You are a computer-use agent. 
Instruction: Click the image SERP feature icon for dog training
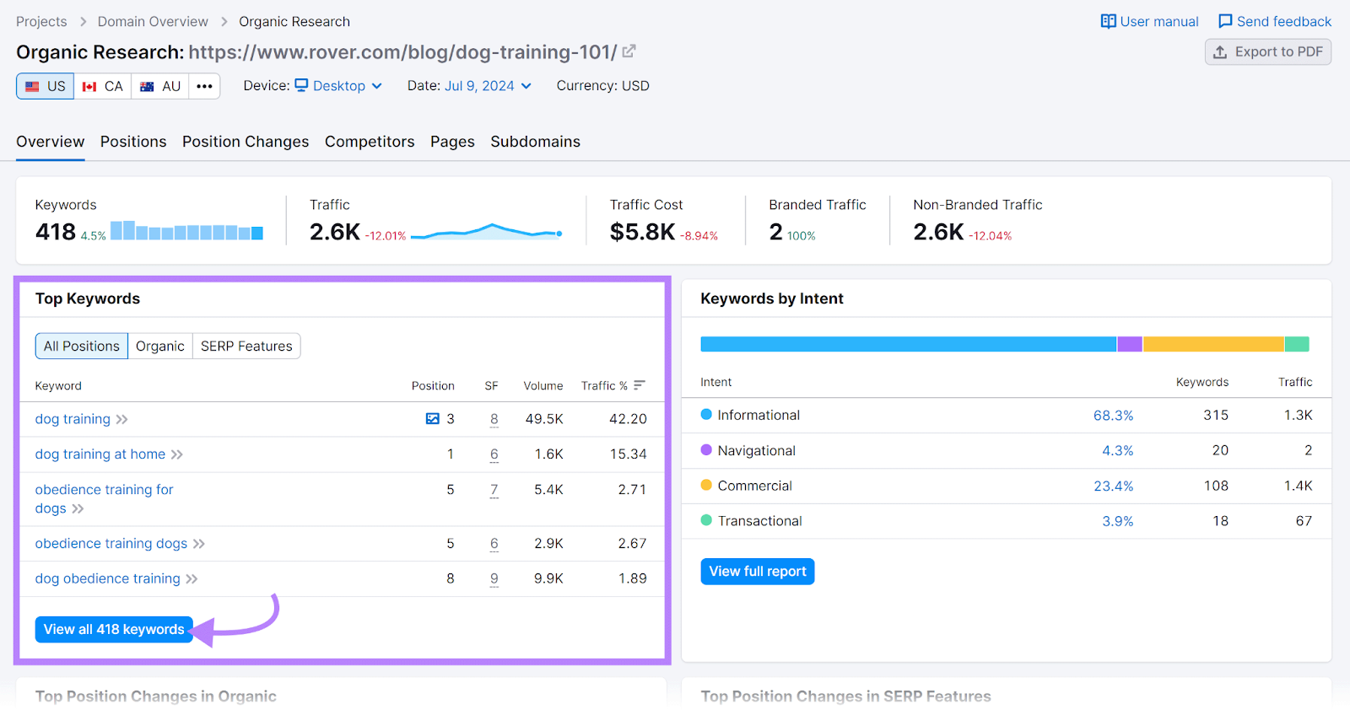[x=433, y=419]
